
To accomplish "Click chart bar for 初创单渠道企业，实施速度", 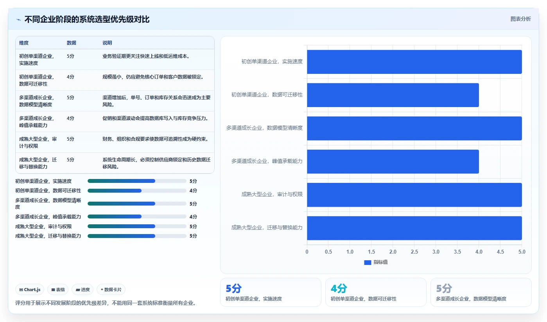I will [414, 62].
